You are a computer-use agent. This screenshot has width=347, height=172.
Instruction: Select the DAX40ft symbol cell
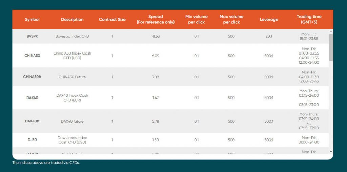click(32, 121)
